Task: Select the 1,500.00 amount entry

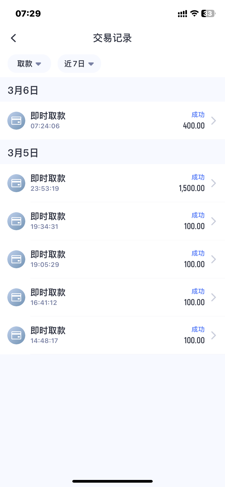Action: pos(192,188)
